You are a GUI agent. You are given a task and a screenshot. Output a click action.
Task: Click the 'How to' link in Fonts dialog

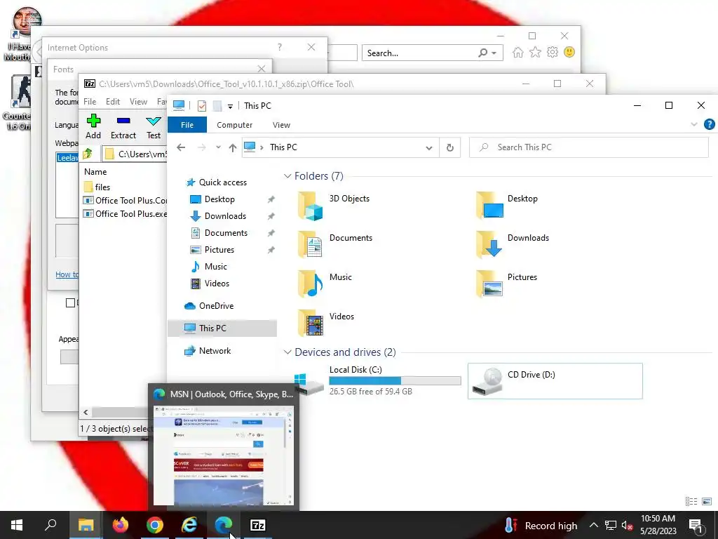(67, 274)
